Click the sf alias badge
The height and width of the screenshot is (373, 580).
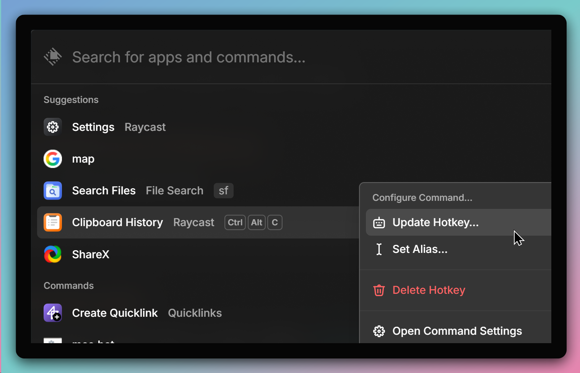tap(224, 191)
